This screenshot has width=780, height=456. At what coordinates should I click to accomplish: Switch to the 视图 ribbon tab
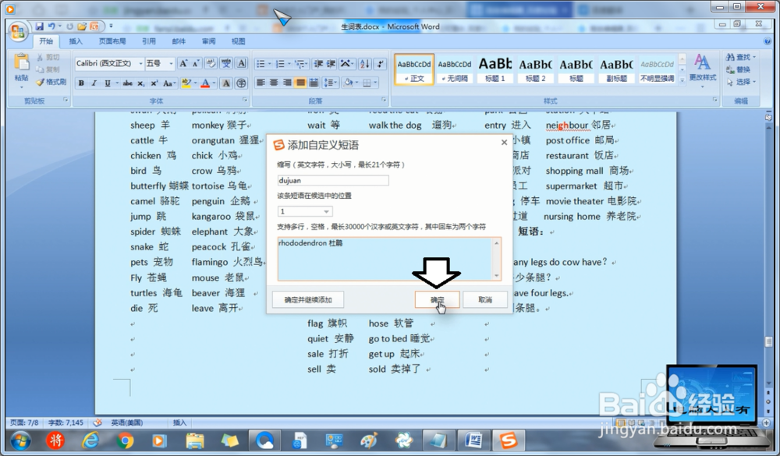pyautogui.click(x=238, y=41)
